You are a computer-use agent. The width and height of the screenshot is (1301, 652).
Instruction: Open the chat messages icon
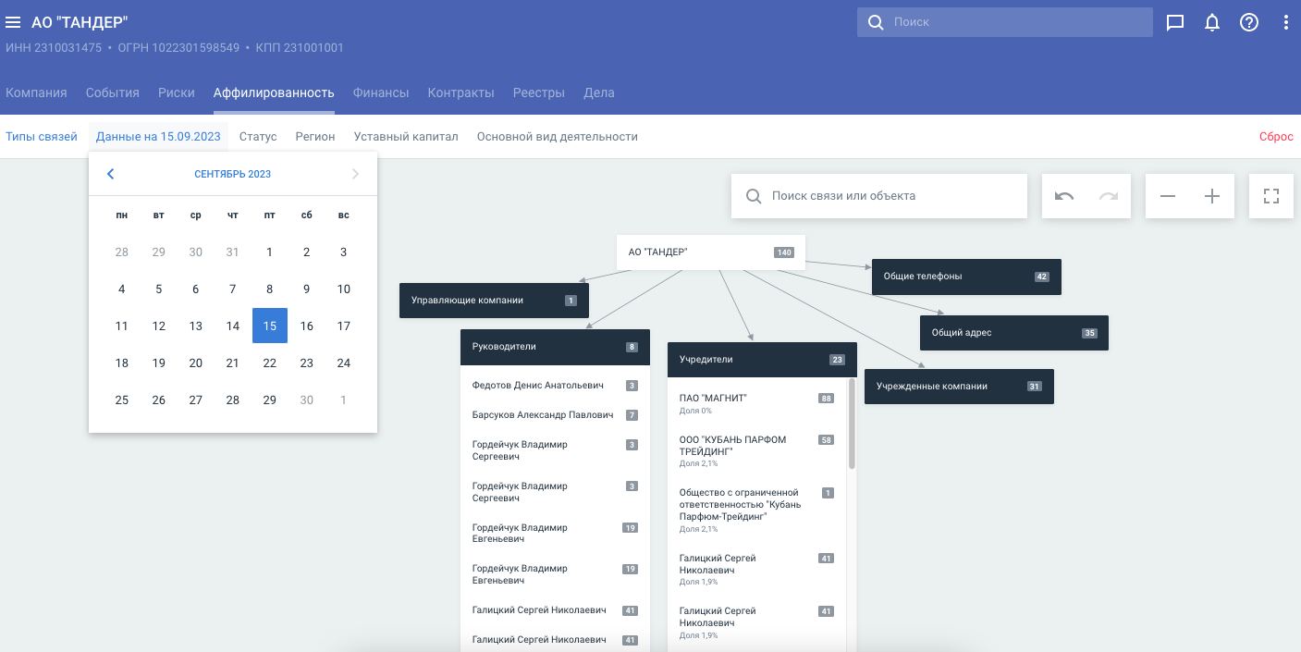point(1175,22)
